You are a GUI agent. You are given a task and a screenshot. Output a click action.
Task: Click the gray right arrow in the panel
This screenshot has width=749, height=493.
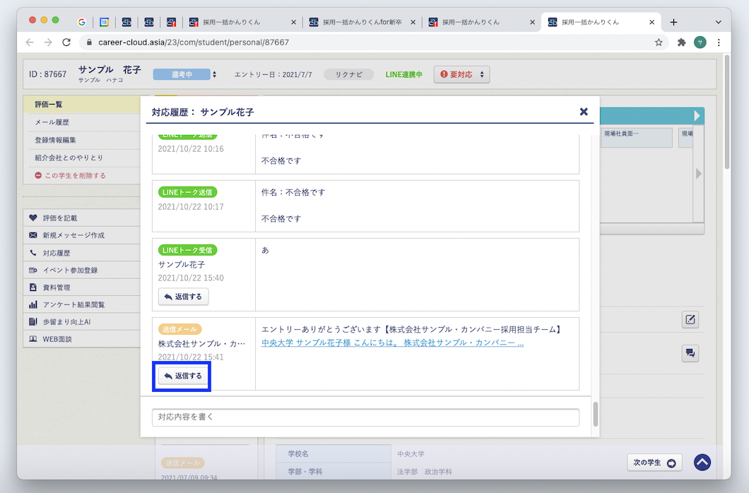click(698, 174)
